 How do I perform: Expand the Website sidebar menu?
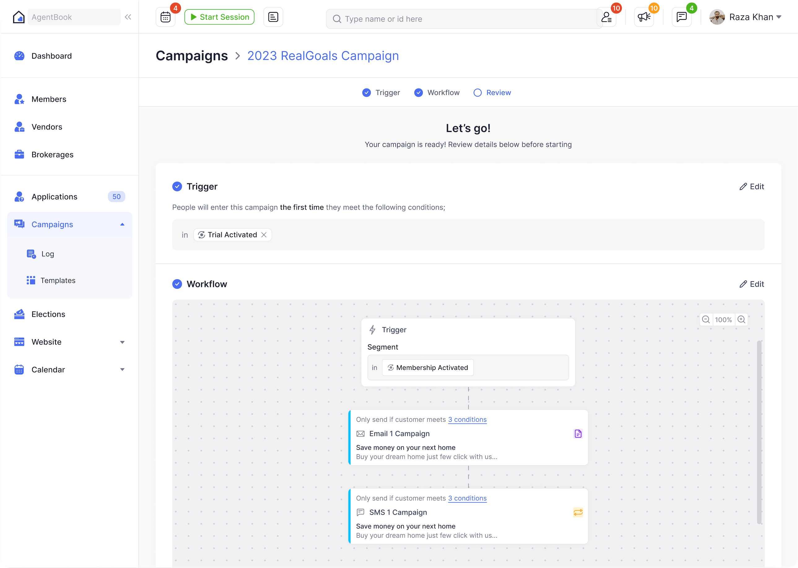coord(122,342)
